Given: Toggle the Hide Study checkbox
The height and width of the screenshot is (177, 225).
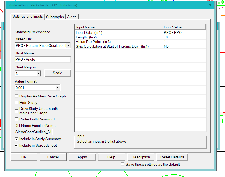Looking at the screenshot, I should pyautogui.click(x=17, y=103).
